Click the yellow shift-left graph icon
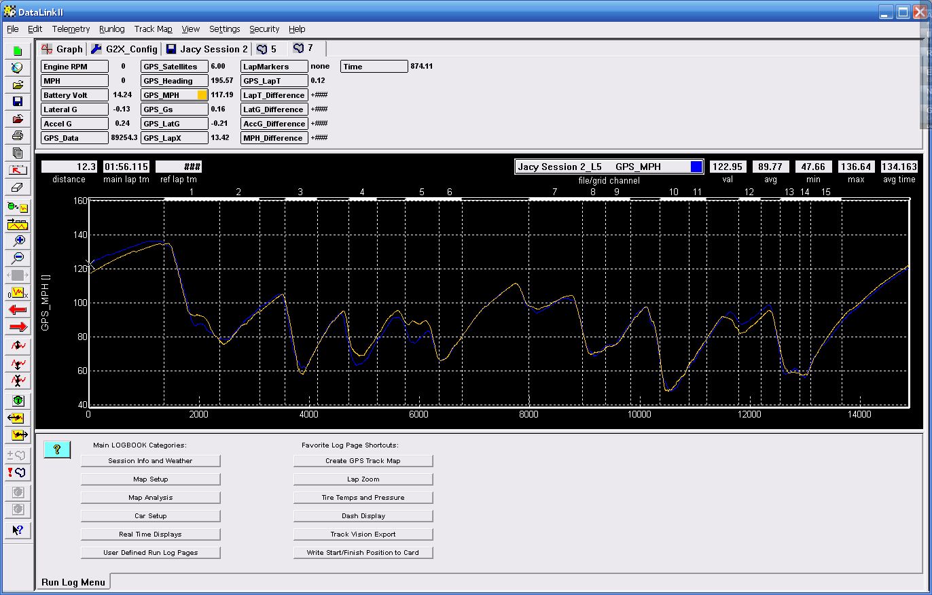The image size is (932, 595). 18,418
